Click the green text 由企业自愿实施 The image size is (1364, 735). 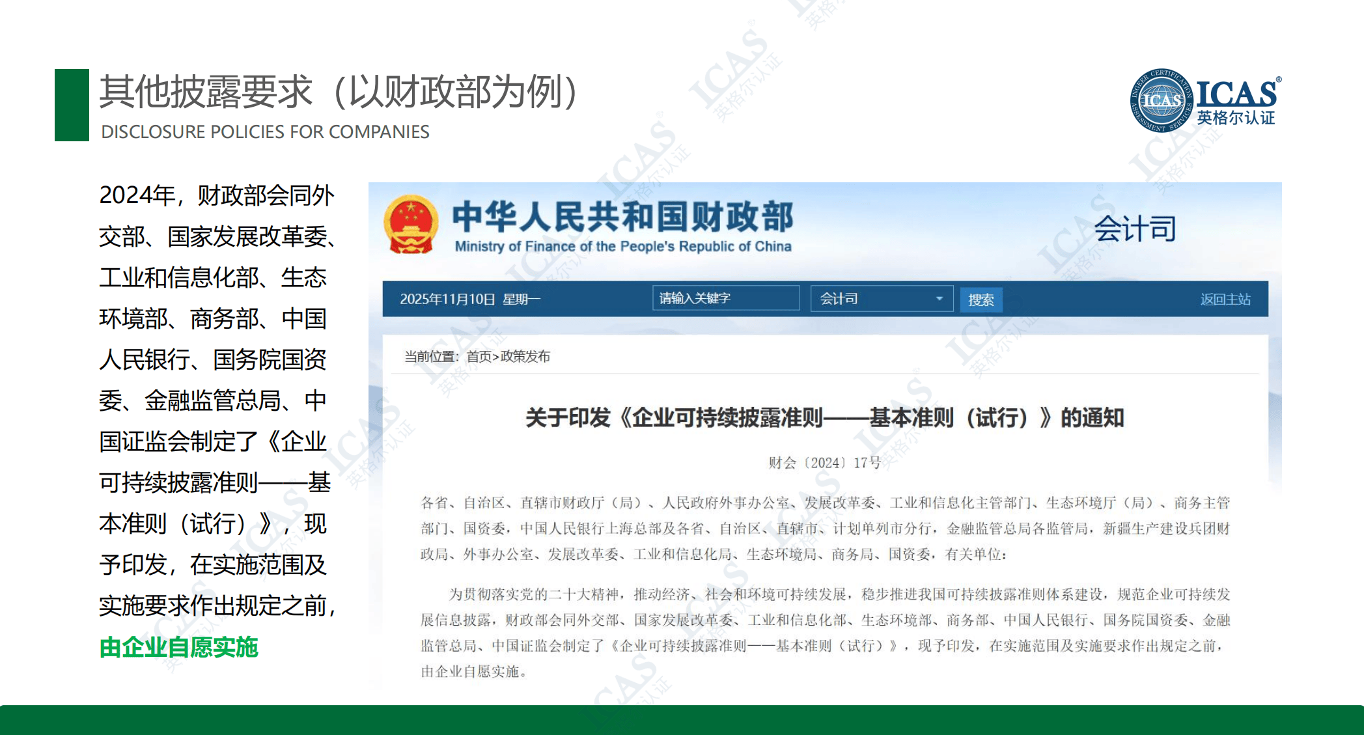tap(179, 647)
